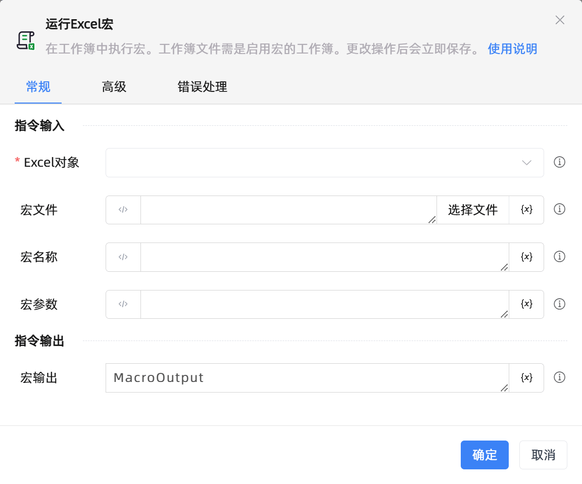Screen dimensions: 582x484
Task: Open the Excel对象 dropdown list
Action: [325, 163]
